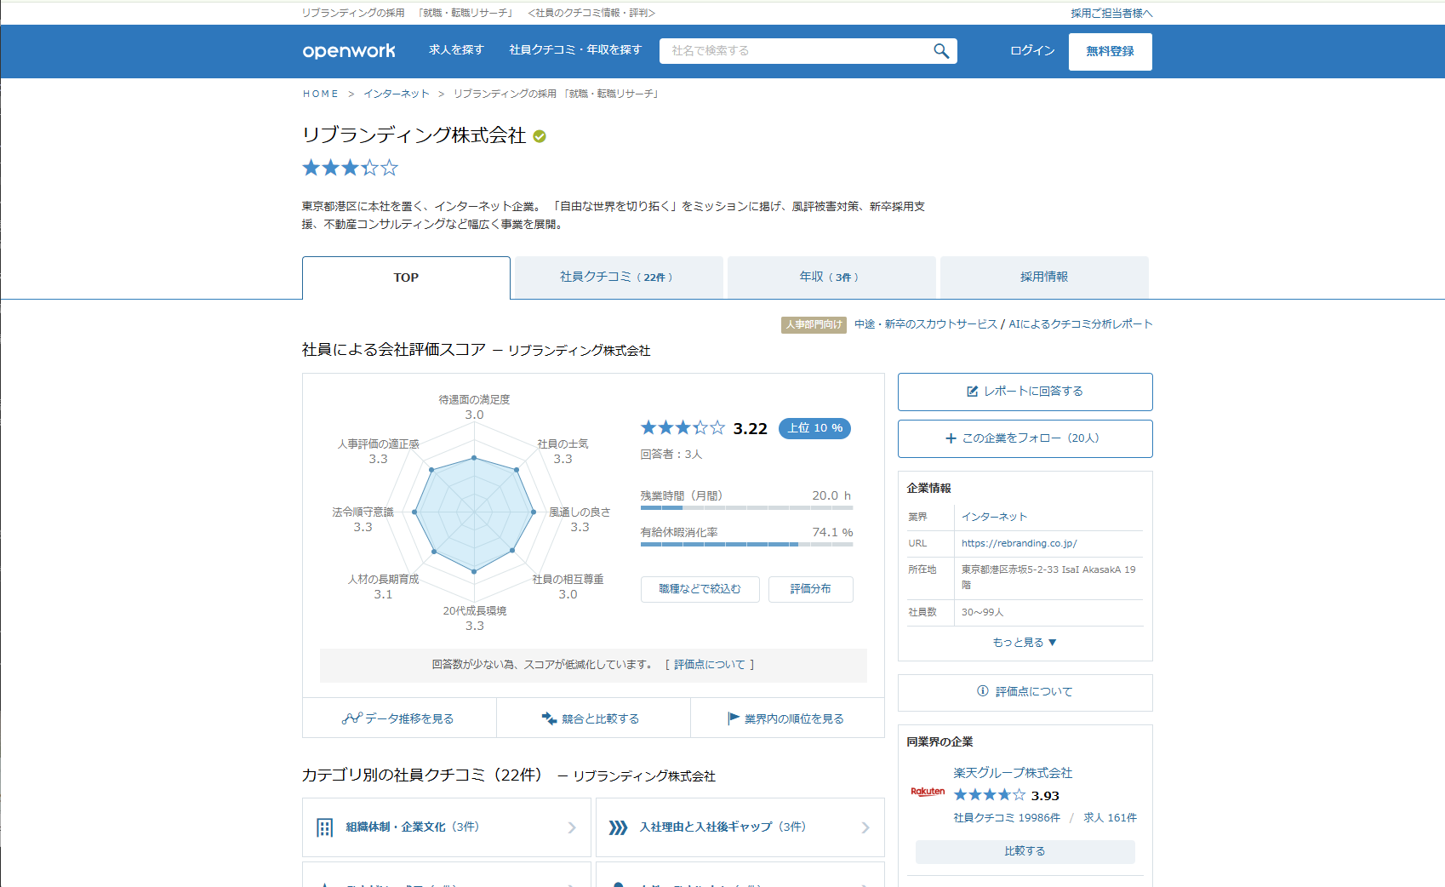Click the industry ranking flag icon
Viewport: 1445px width, 887px height.
(734, 718)
